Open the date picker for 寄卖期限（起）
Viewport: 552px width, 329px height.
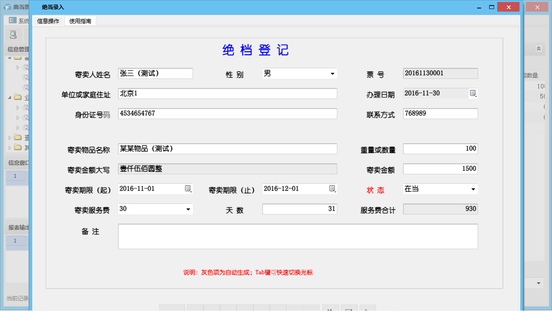188,188
